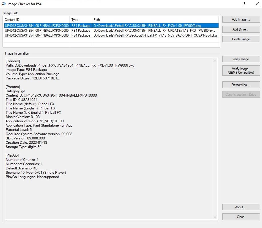Screen dimensions: 262x228
Task: Open the Extract files dialog
Action: click(x=241, y=85)
